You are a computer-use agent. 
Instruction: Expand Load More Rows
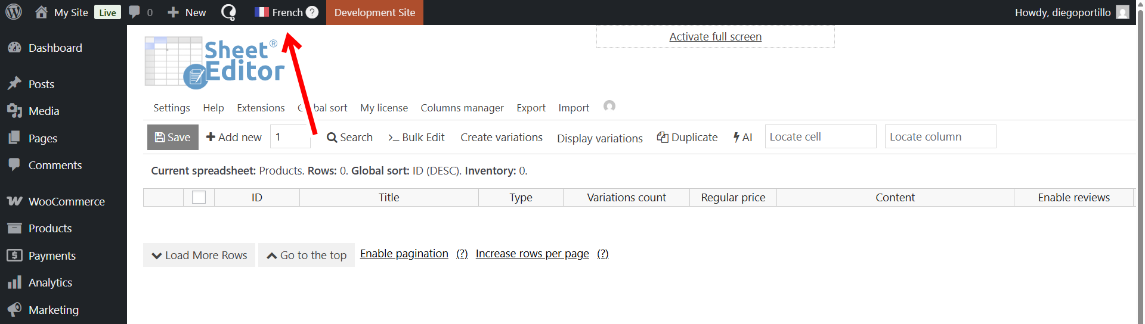tap(199, 255)
